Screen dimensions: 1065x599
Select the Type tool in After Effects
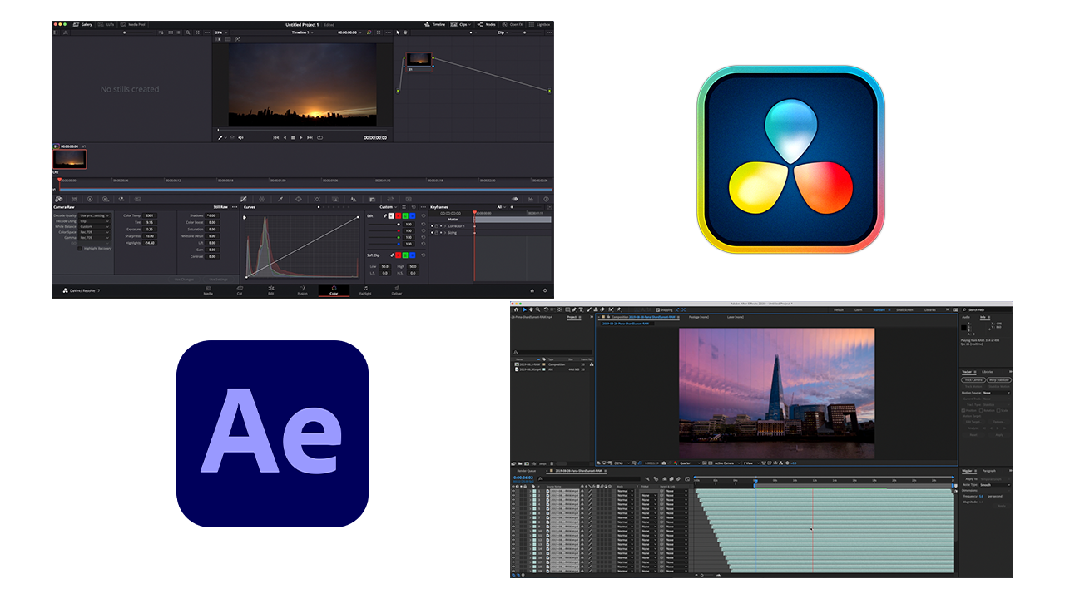pos(580,309)
